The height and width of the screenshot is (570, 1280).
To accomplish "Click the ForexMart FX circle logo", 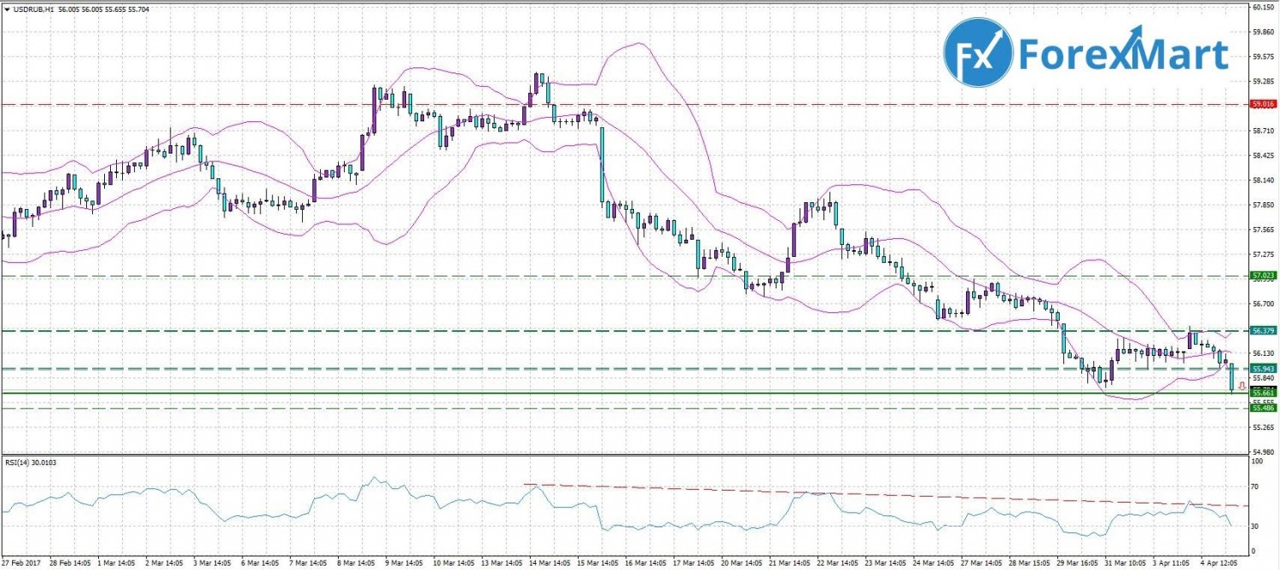I will [978, 53].
